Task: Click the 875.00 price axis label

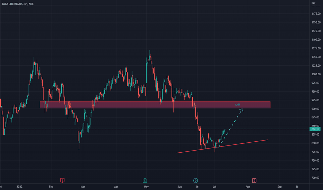Action: [316, 117]
